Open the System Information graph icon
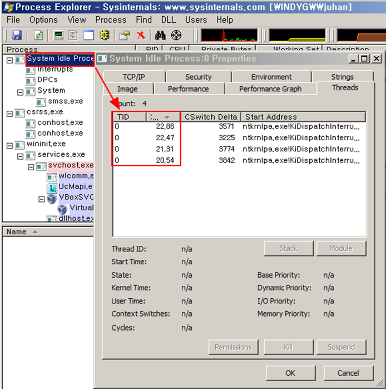Viewport: 386px width, 389px height. click(59, 35)
